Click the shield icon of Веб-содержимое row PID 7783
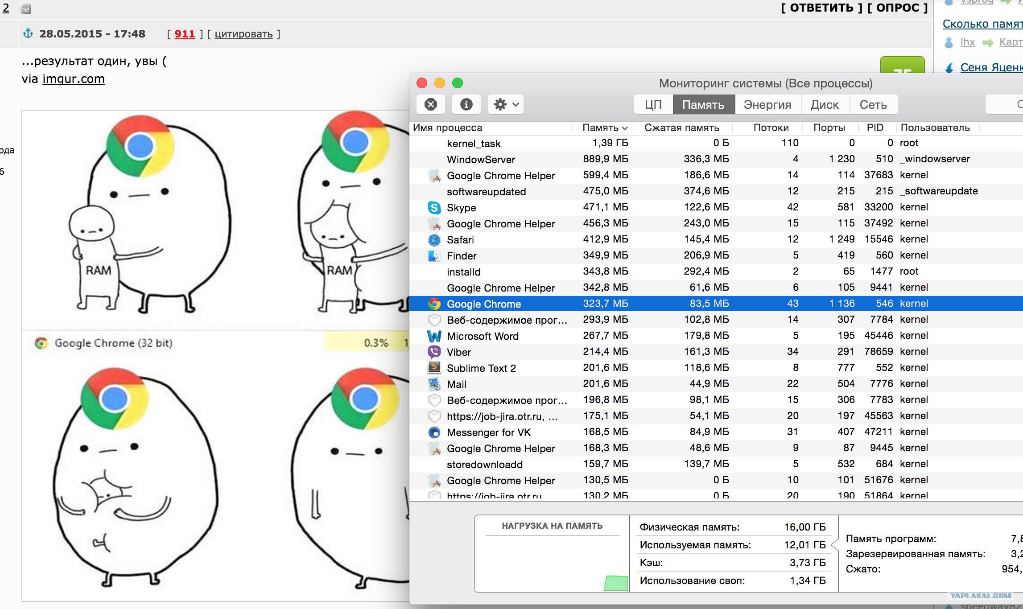Image resolution: width=1023 pixels, height=609 pixels. point(434,400)
